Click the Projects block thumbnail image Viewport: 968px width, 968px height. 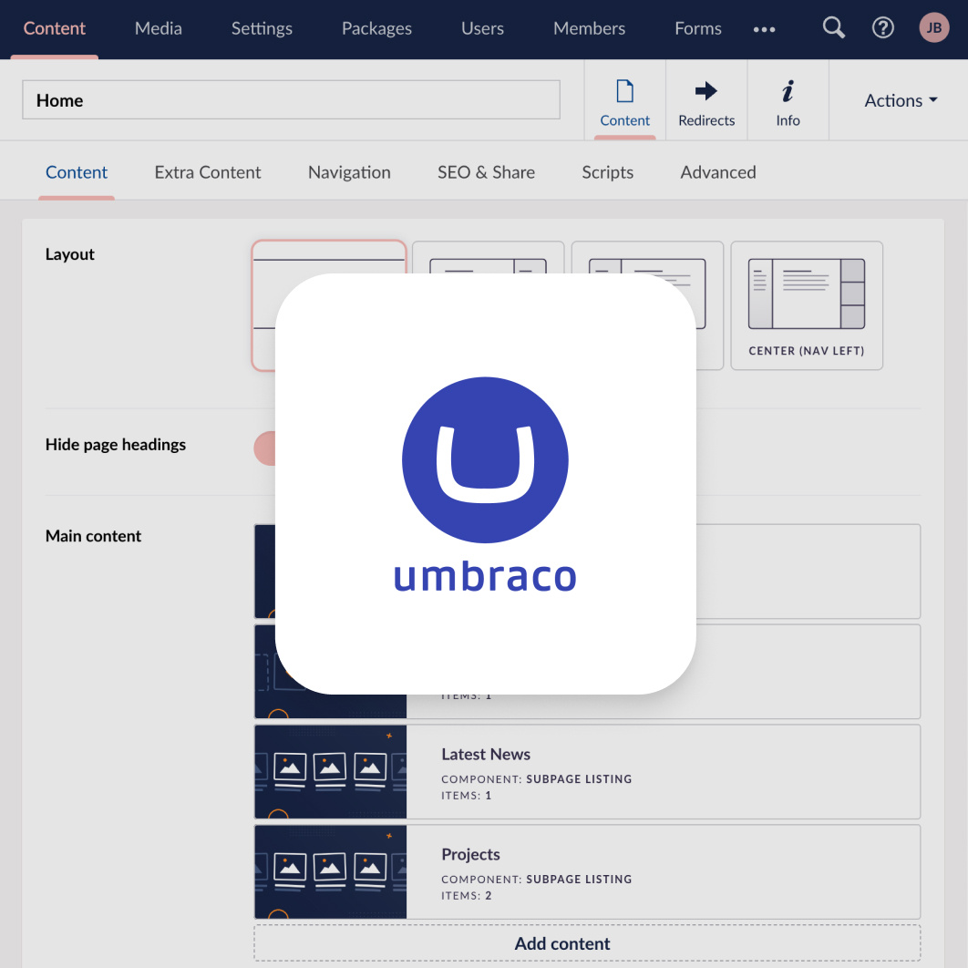pyautogui.click(x=330, y=871)
